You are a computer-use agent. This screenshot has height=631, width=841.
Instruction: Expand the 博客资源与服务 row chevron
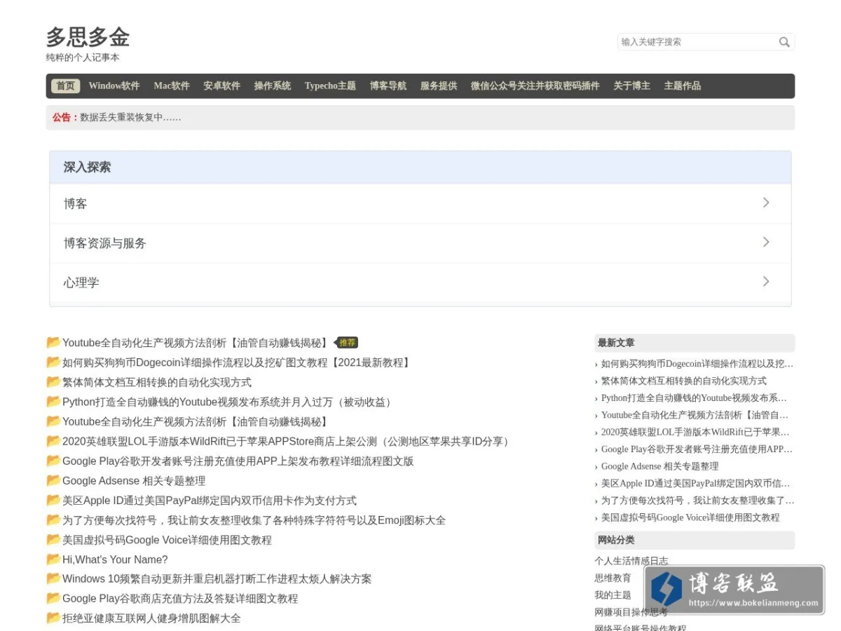[766, 242]
